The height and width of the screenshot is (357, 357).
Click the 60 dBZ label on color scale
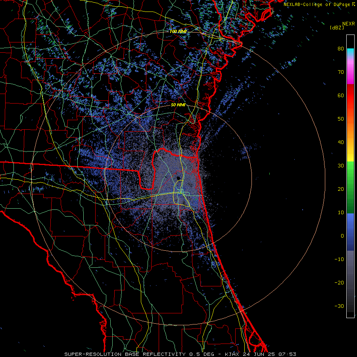click(341, 96)
